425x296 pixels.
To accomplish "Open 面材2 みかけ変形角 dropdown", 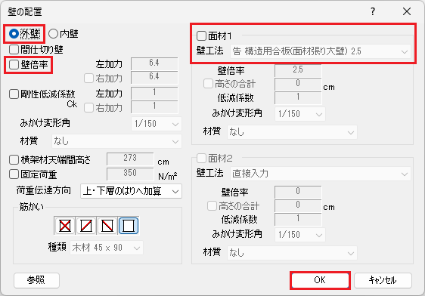I will [x=300, y=235].
